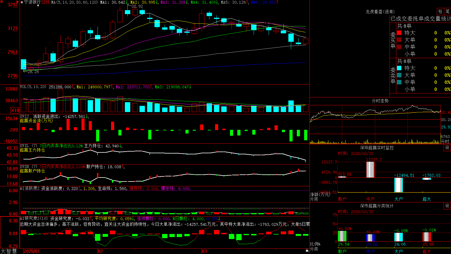Image resolution: width=451 pixels, height=254 pixels.
Task: Click the 小单 row under 委买单
Action: 423,54
